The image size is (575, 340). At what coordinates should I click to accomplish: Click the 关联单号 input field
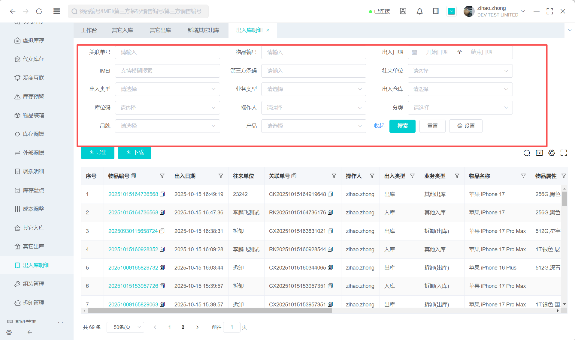(167, 52)
